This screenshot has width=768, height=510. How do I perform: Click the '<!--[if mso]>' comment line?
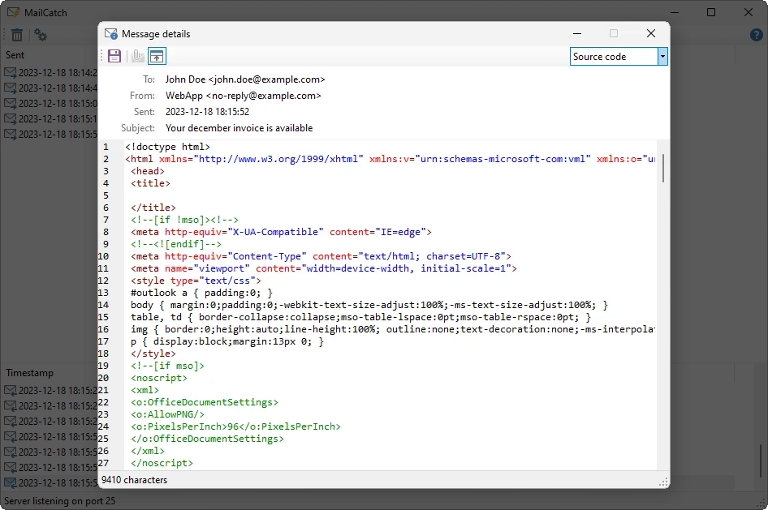click(x=167, y=366)
